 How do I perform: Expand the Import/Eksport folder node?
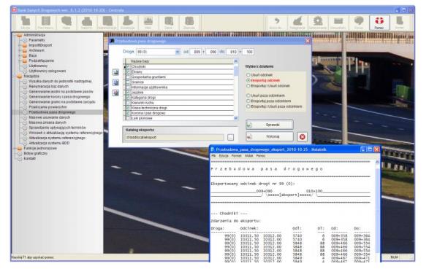[25, 45]
